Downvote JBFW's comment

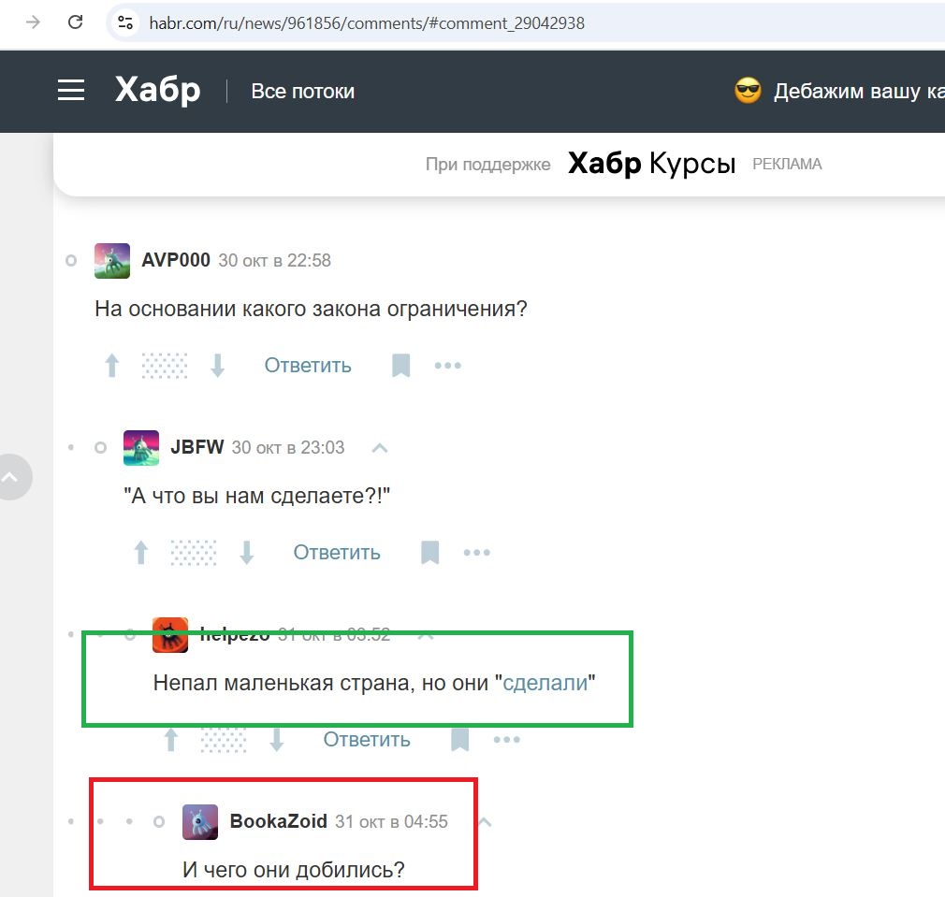246,552
